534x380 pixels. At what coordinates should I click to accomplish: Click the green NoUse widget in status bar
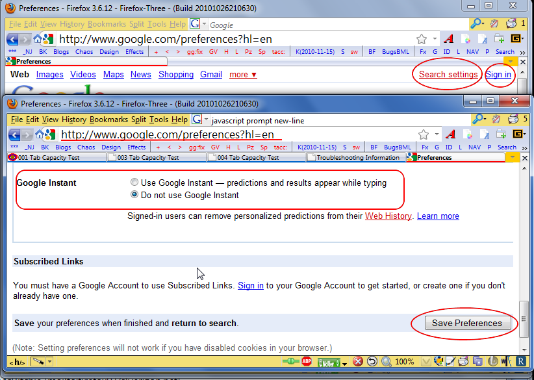click(x=329, y=362)
